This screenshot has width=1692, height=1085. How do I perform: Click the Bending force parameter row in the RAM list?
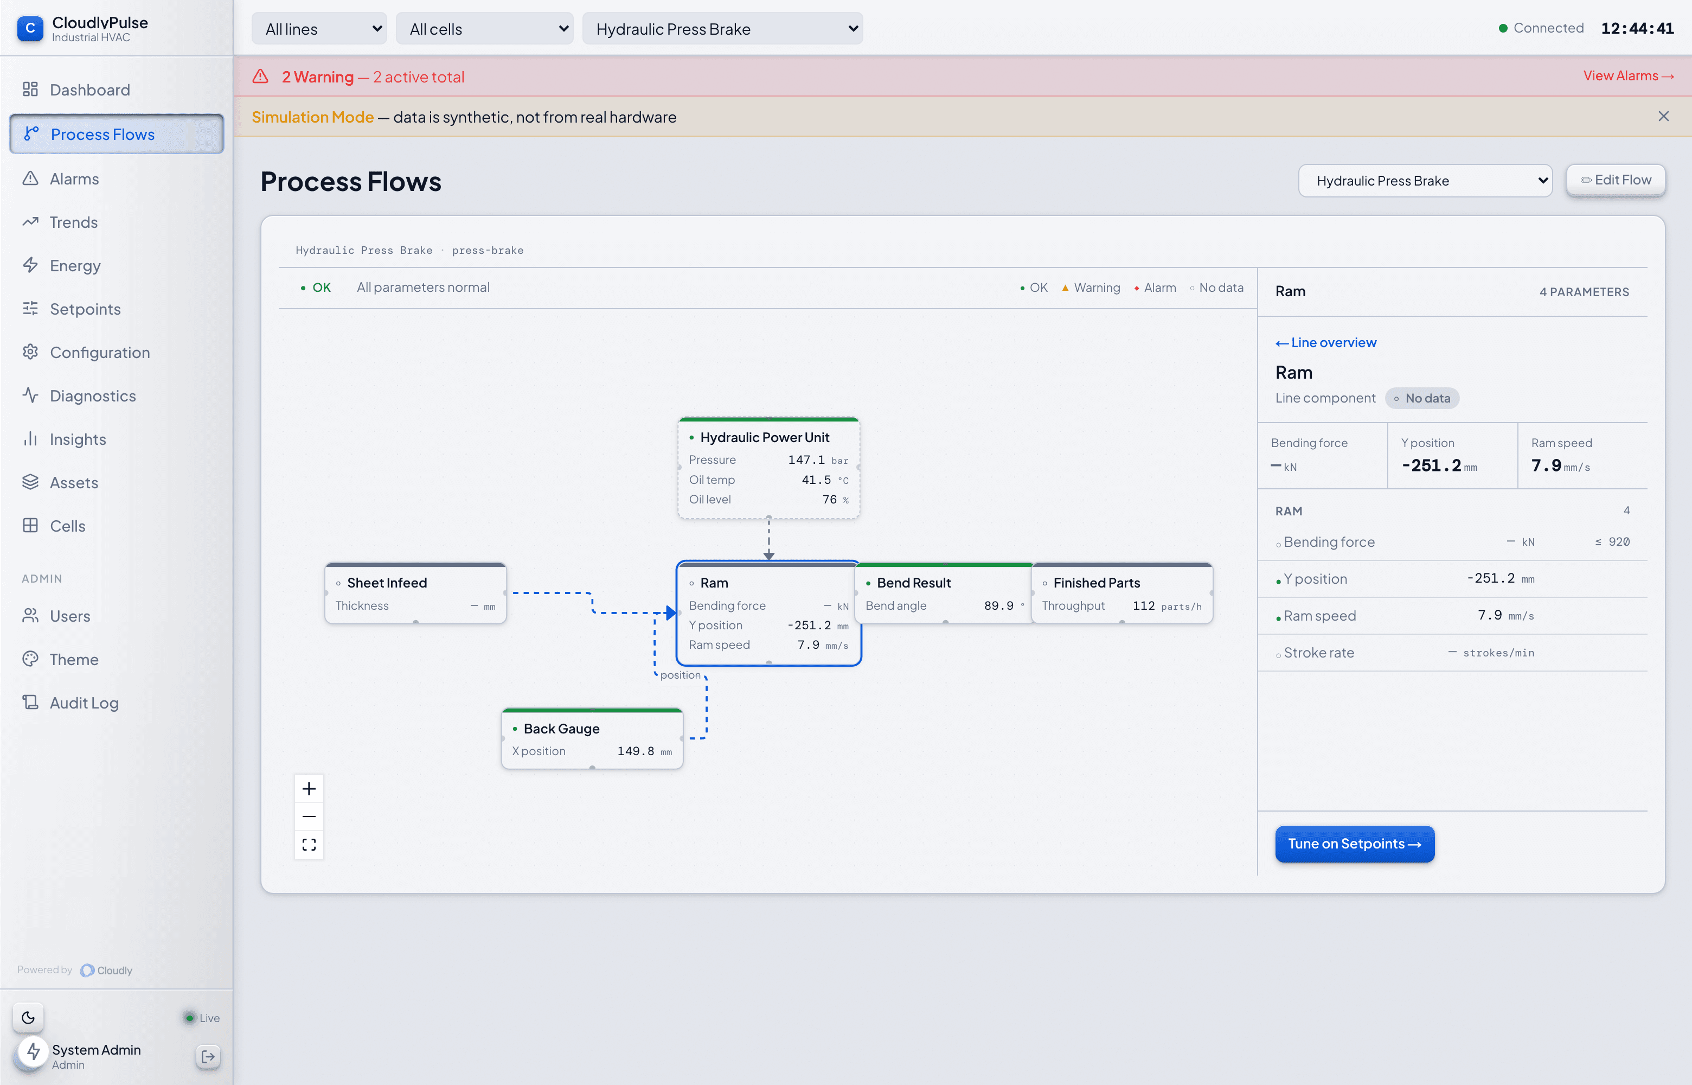(x=1452, y=542)
